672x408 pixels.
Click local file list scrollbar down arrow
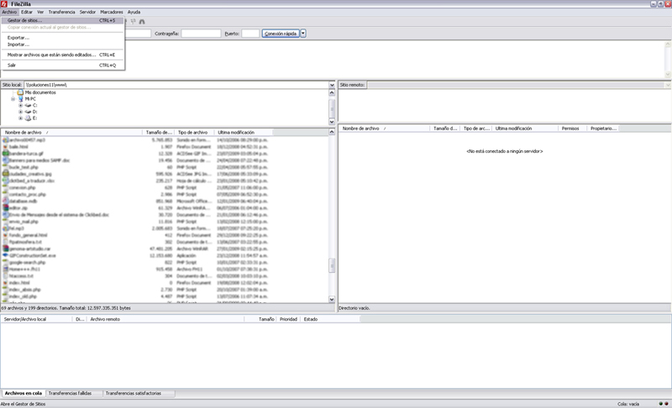pos(332,299)
